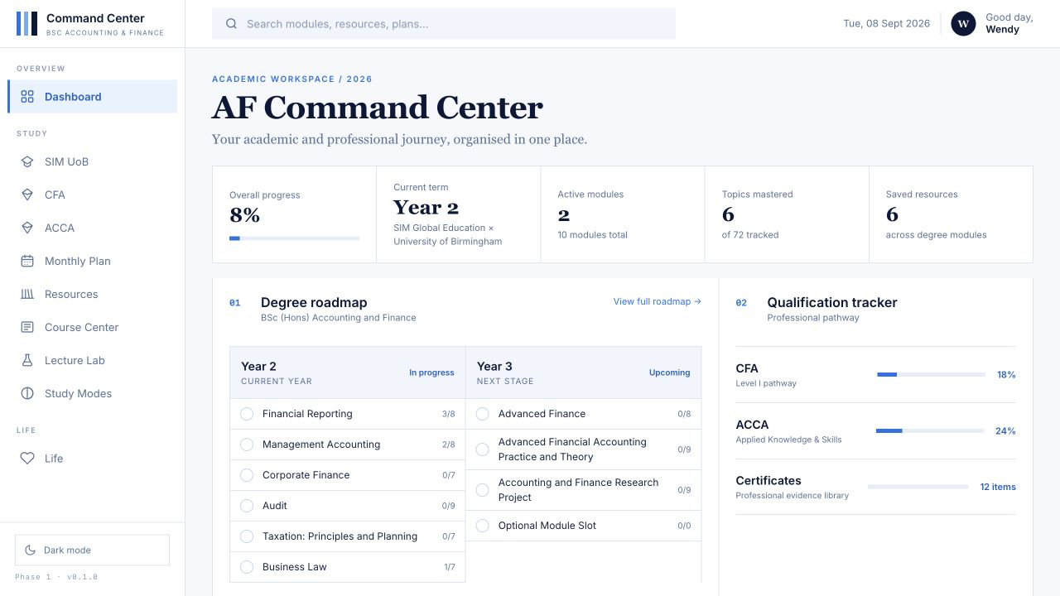
Task: Click the View full roadmap link
Action: 657,301
